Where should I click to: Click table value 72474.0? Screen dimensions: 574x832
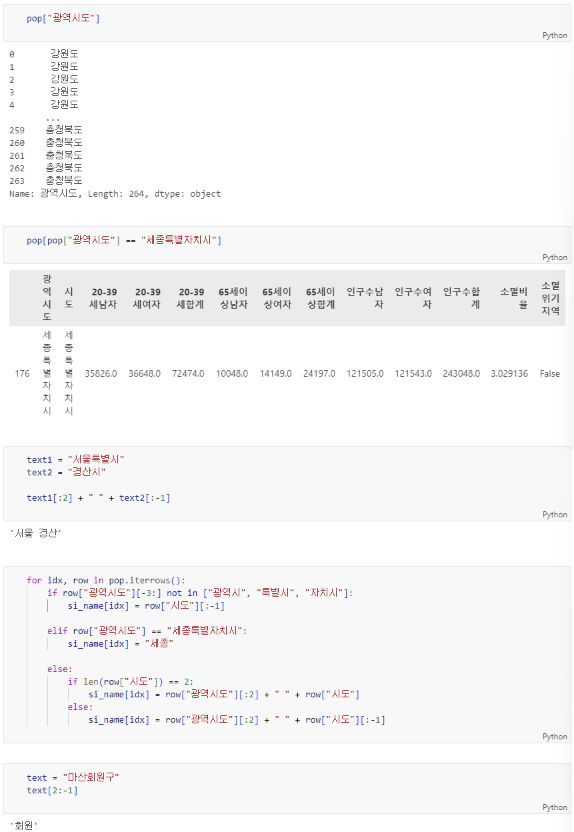pos(188,373)
